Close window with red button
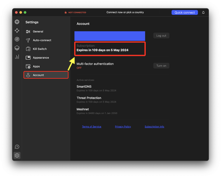221x177 pixels. click(x=16, y=12)
